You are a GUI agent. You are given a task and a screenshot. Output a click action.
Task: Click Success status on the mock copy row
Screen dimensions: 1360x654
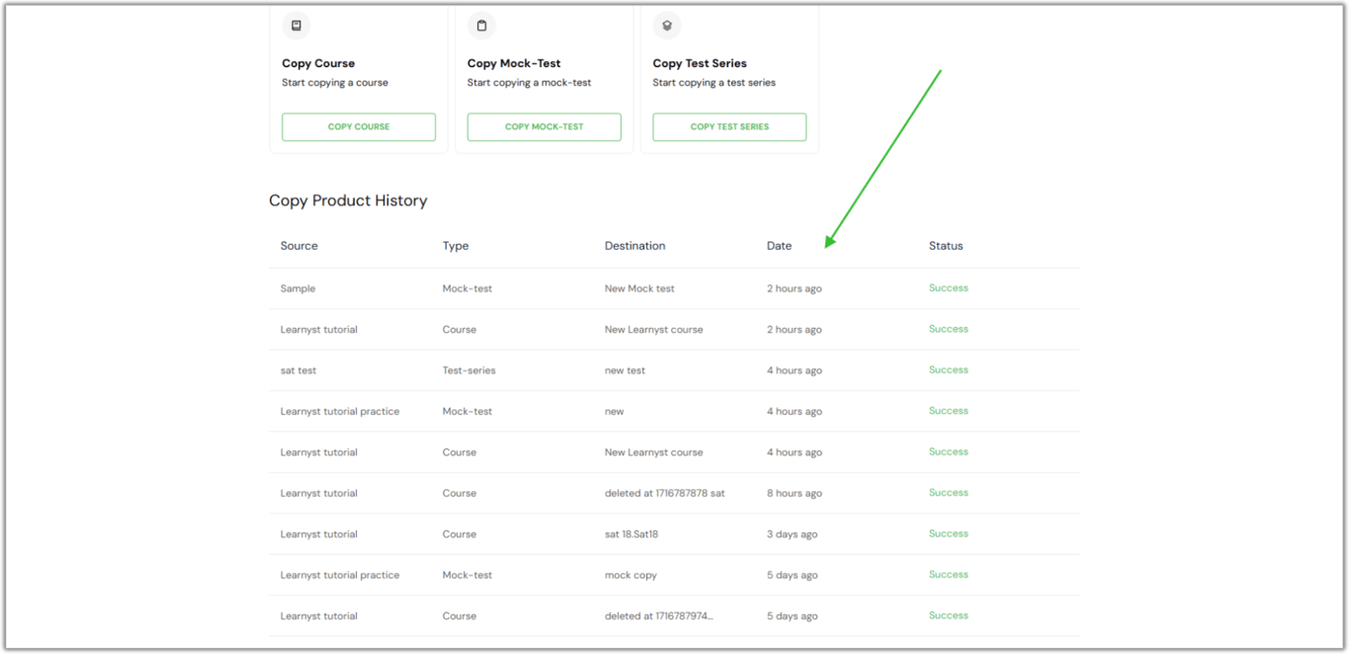pos(948,574)
